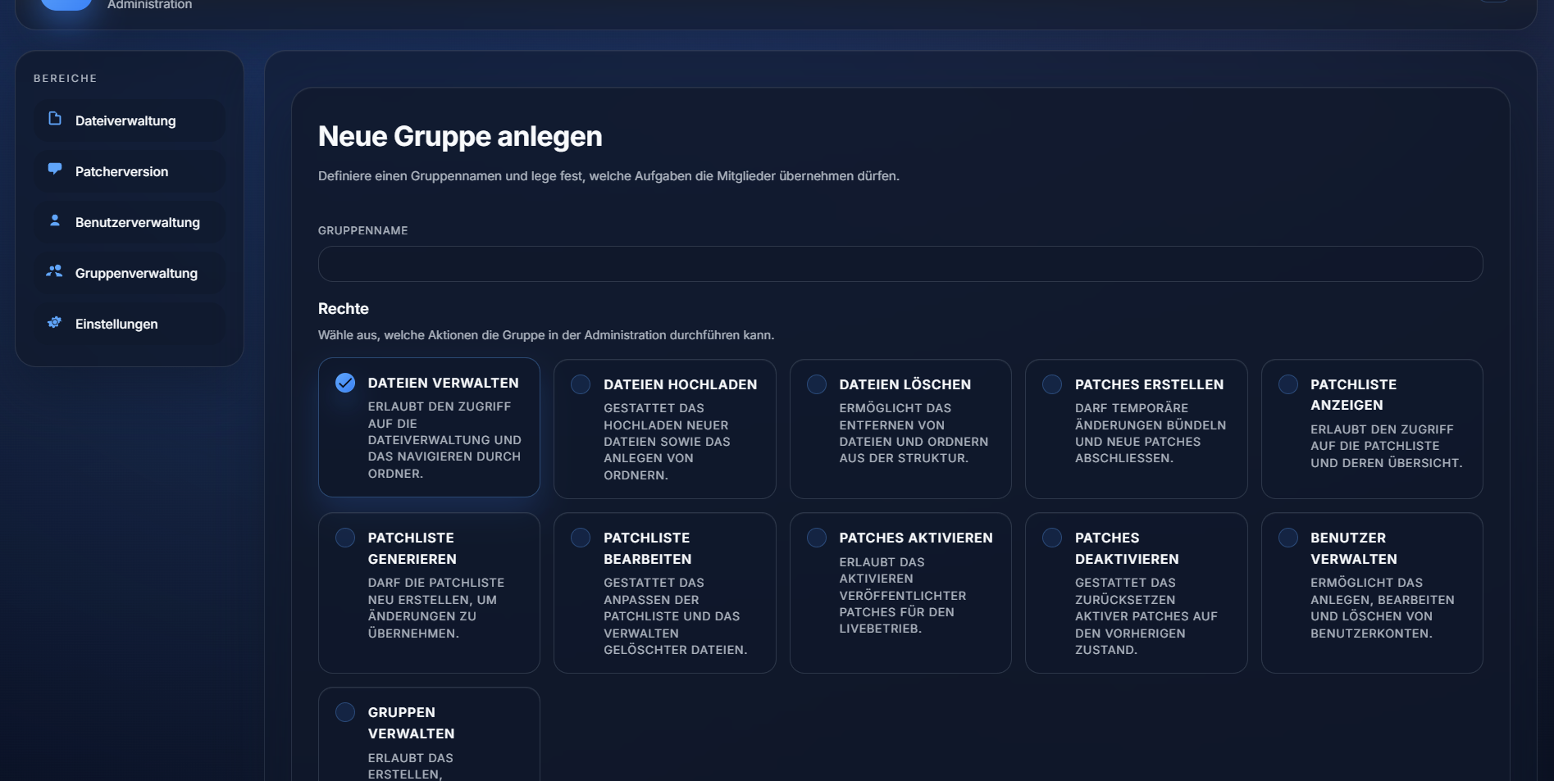Click the Benutzerverwaltung person icon
This screenshot has width=1554, height=781.
[x=55, y=220]
